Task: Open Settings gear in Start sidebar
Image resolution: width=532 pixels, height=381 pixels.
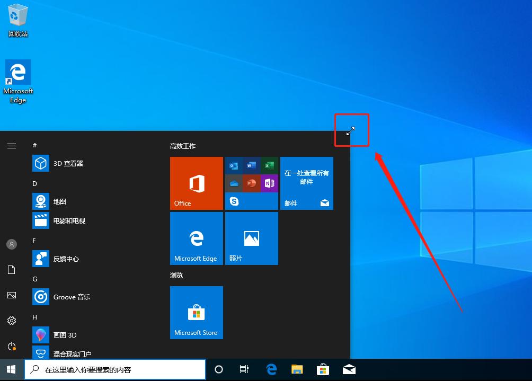Action: point(12,321)
